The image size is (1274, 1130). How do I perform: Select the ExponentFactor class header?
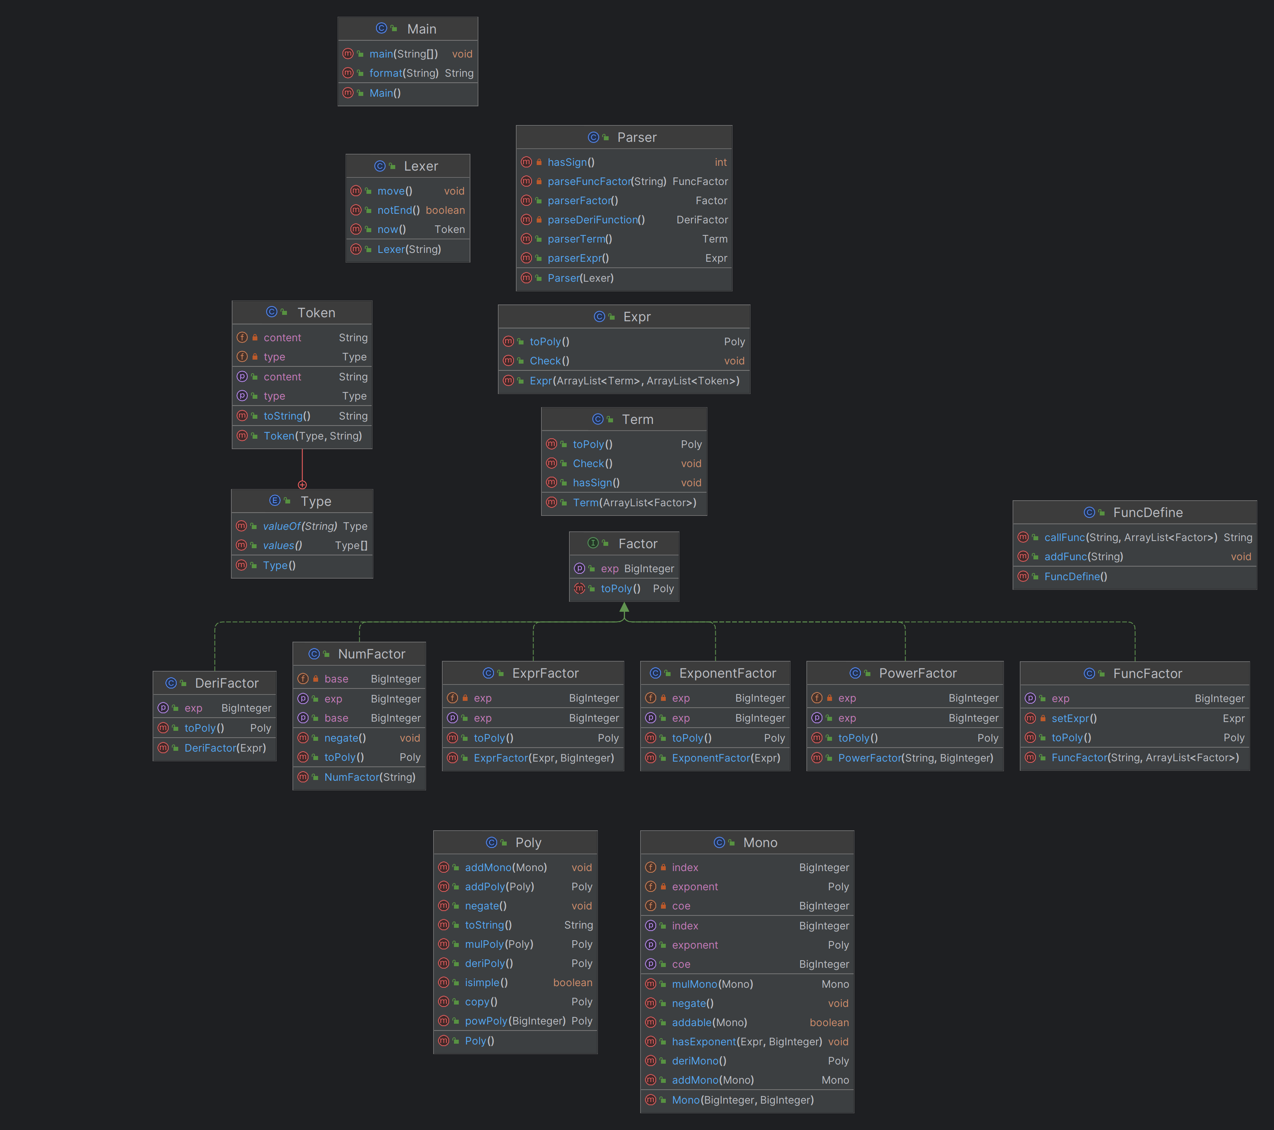tap(716, 673)
